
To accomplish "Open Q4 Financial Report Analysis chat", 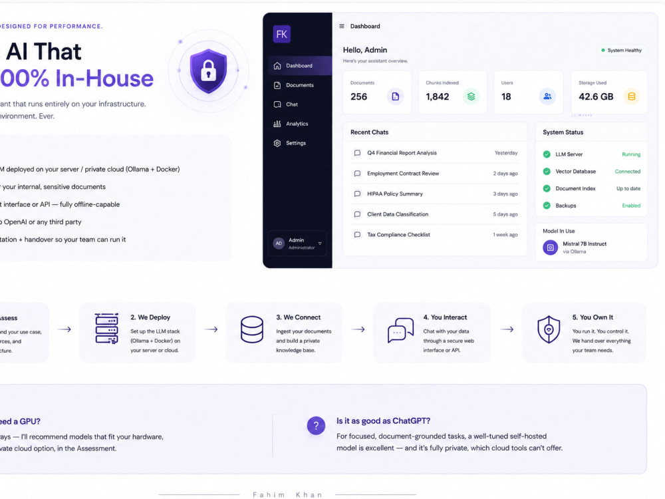I will point(435,153).
